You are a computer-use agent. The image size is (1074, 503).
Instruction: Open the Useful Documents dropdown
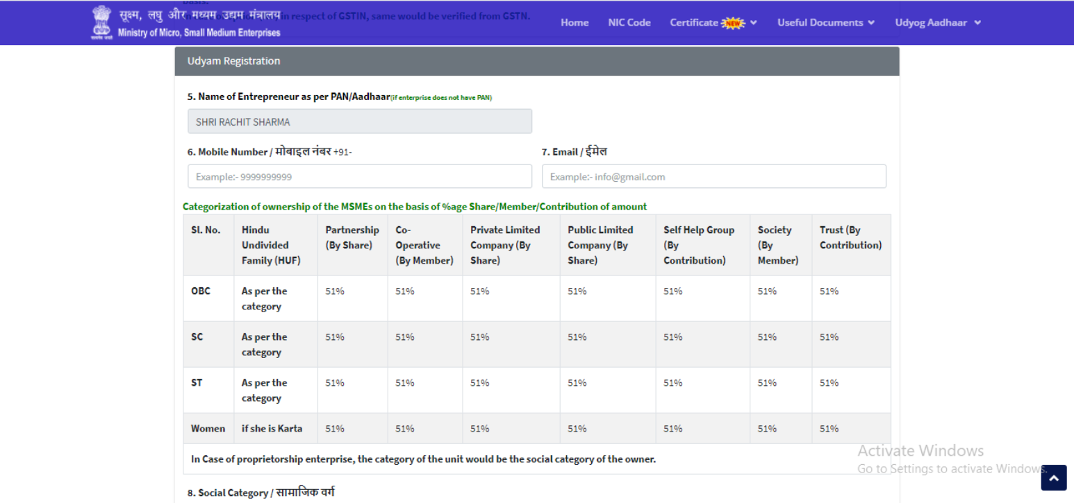click(x=825, y=22)
